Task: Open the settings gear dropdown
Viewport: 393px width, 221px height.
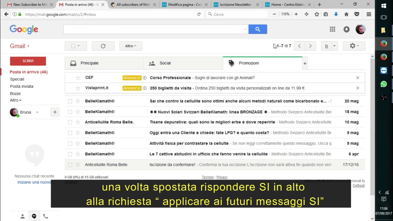Action: tap(354, 46)
